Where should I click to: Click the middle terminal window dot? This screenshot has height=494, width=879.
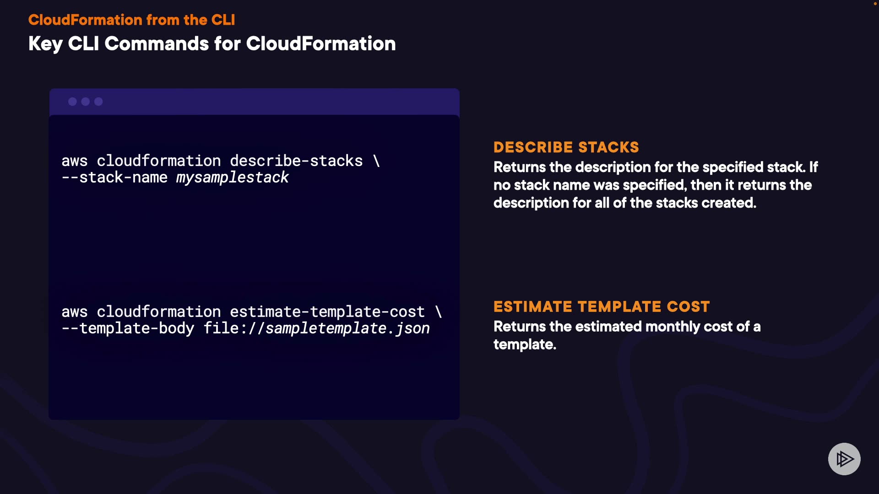coord(86,102)
